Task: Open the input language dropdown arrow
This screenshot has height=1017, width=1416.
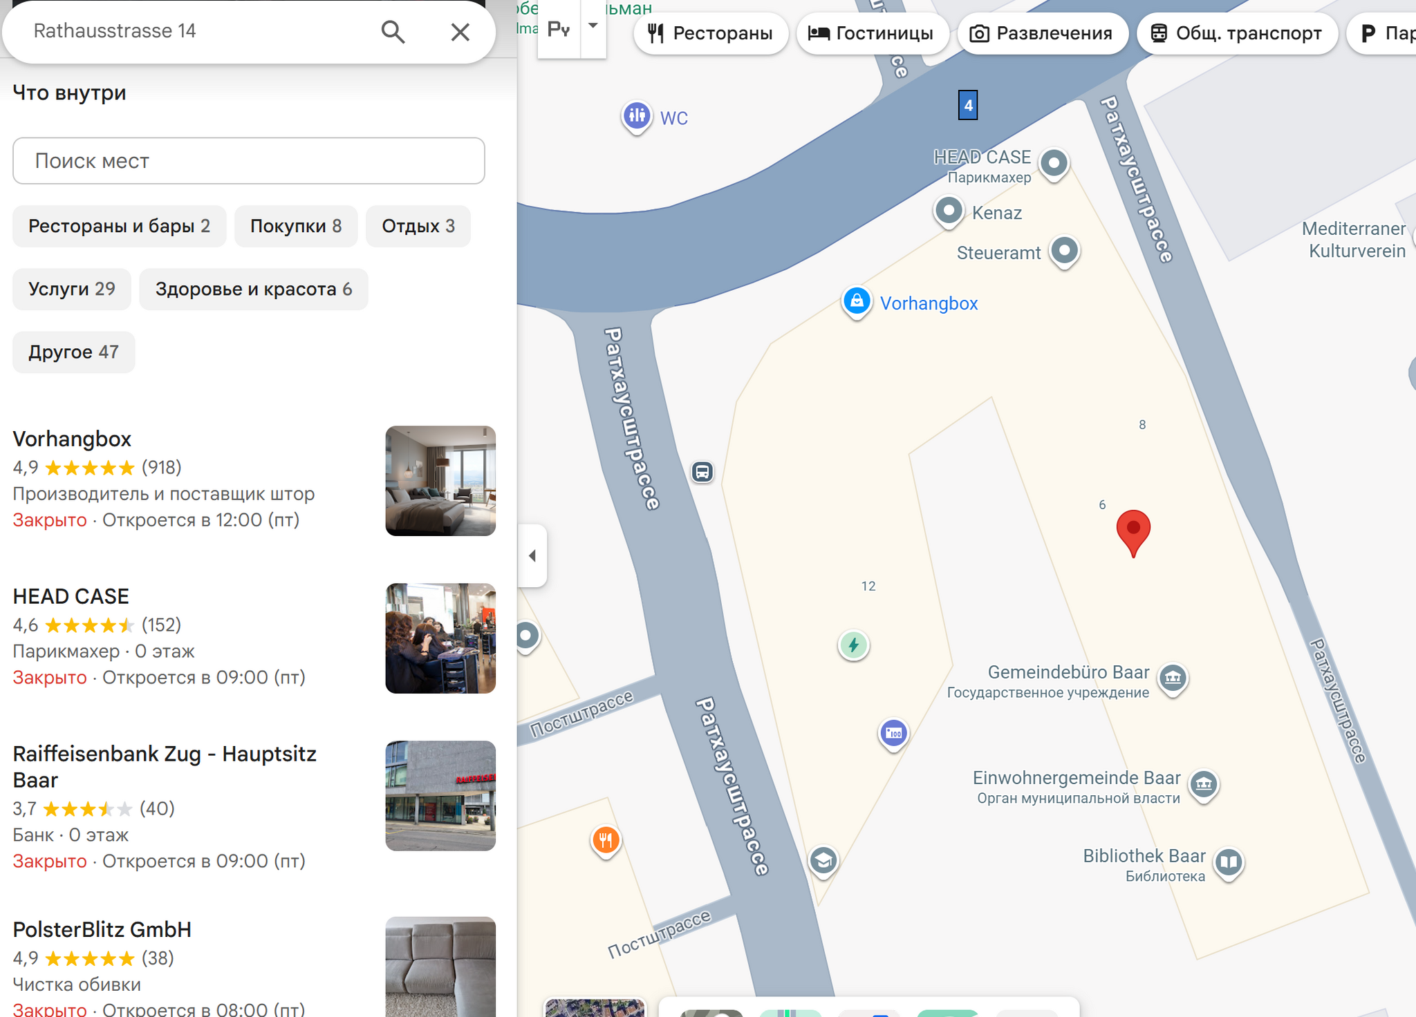Action: point(593,27)
